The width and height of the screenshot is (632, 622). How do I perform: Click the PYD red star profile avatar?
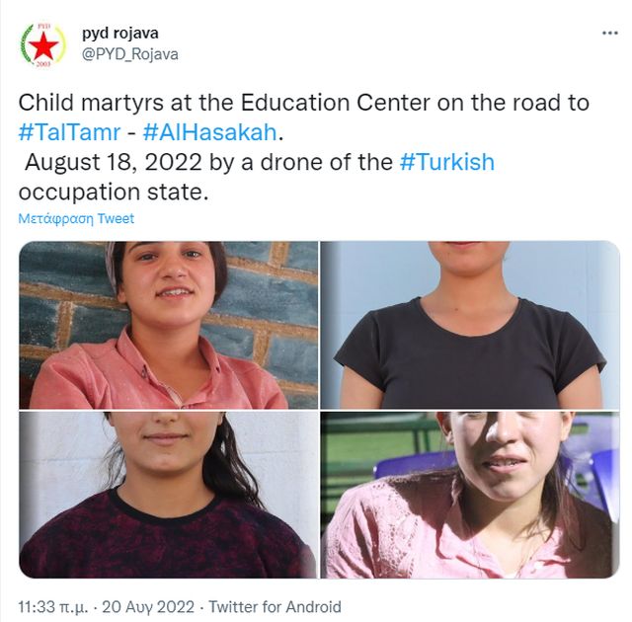[x=42, y=45]
